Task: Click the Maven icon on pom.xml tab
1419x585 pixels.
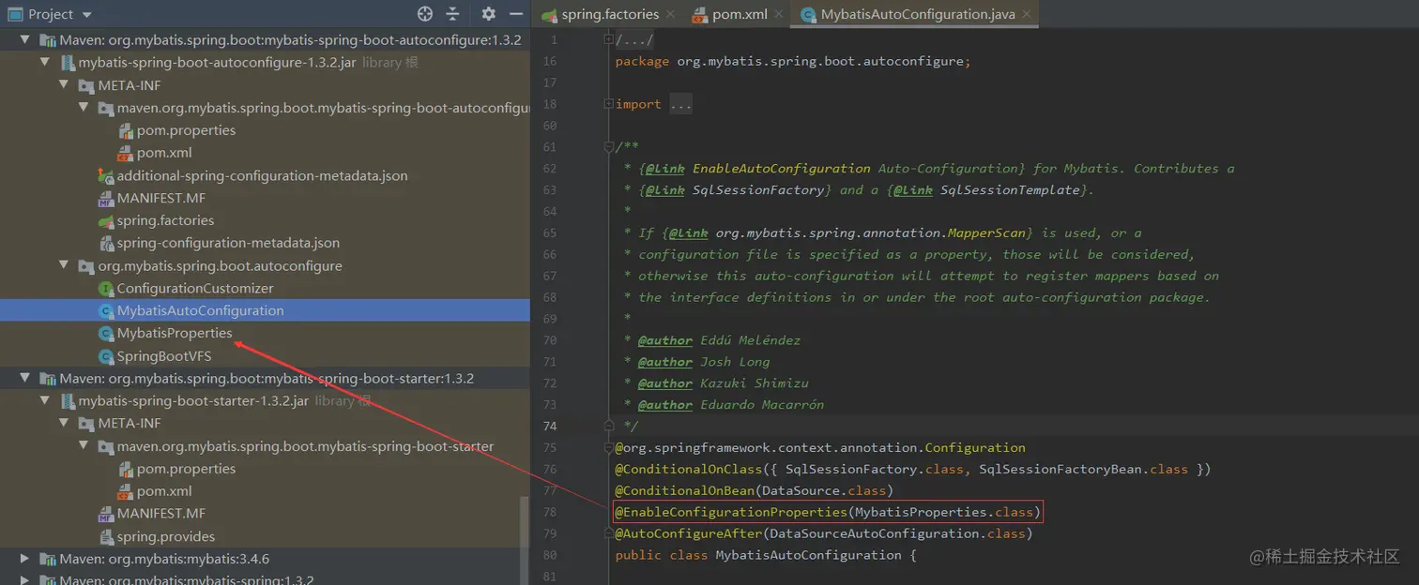Action: click(699, 15)
